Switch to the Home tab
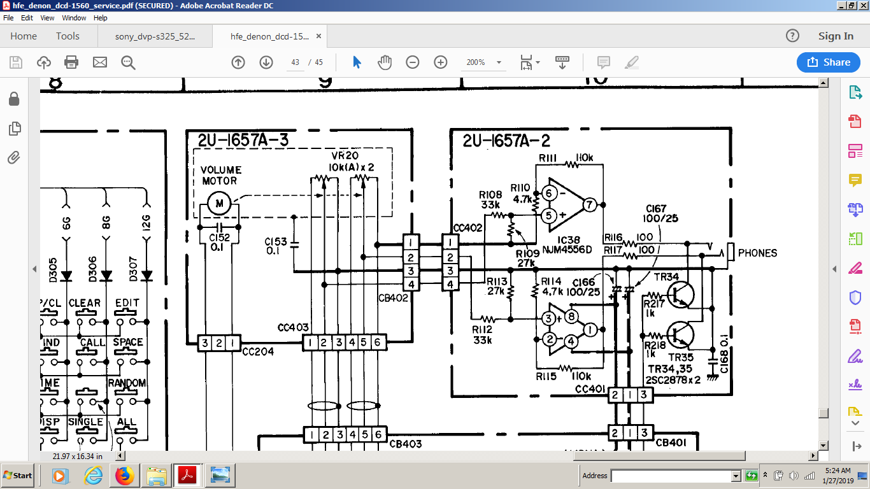This screenshot has width=870, height=489. [24, 36]
